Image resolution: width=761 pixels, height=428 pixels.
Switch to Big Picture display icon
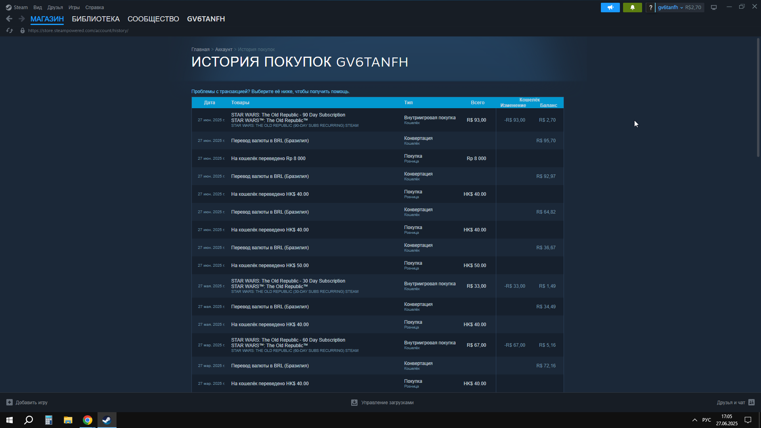click(714, 8)
